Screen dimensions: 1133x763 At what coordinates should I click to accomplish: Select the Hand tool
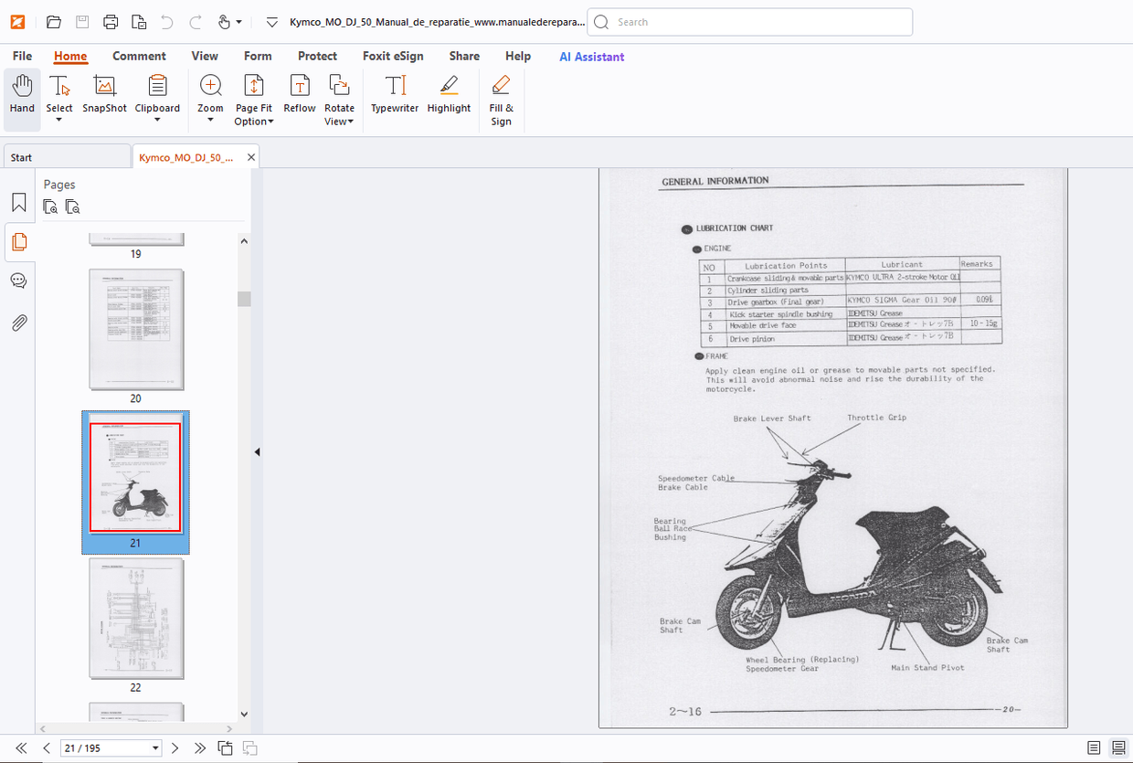point(21,94)
